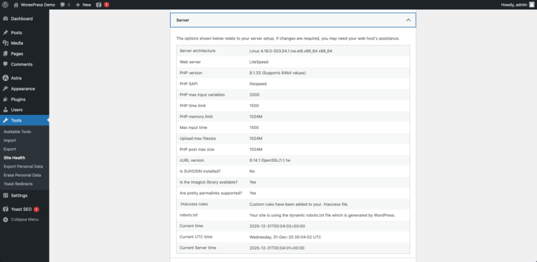The image size is (537, 262).
Task: Open the site home icon
Action: [x=16, y=5]
